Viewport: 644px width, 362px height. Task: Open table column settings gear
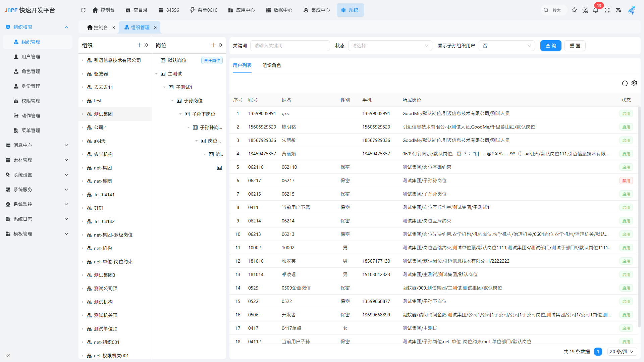[634, 83]
